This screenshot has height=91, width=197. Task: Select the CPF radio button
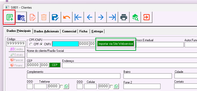click(31, 44)
